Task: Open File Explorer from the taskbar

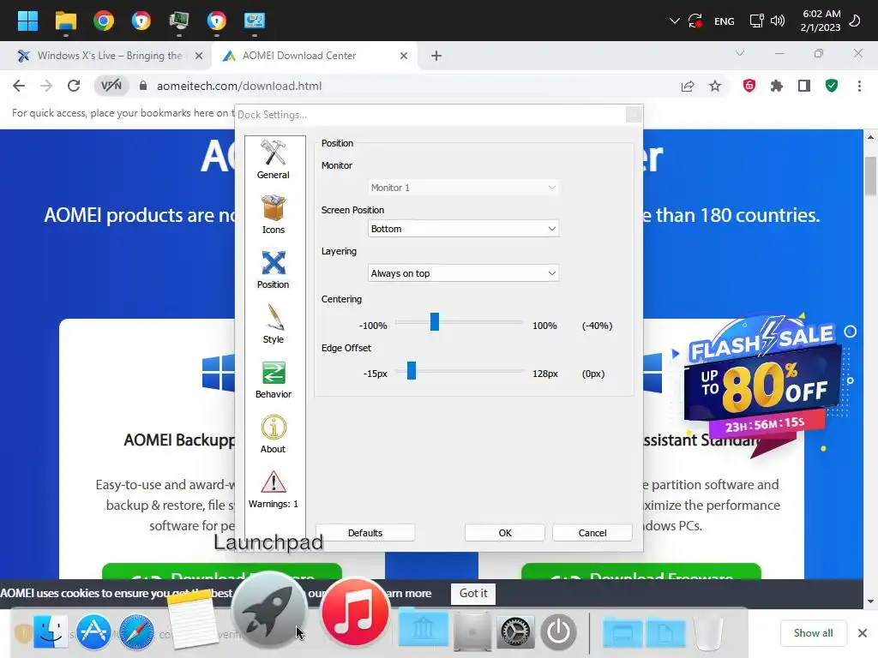Action: pyautogui.click(x=65, y=21)
